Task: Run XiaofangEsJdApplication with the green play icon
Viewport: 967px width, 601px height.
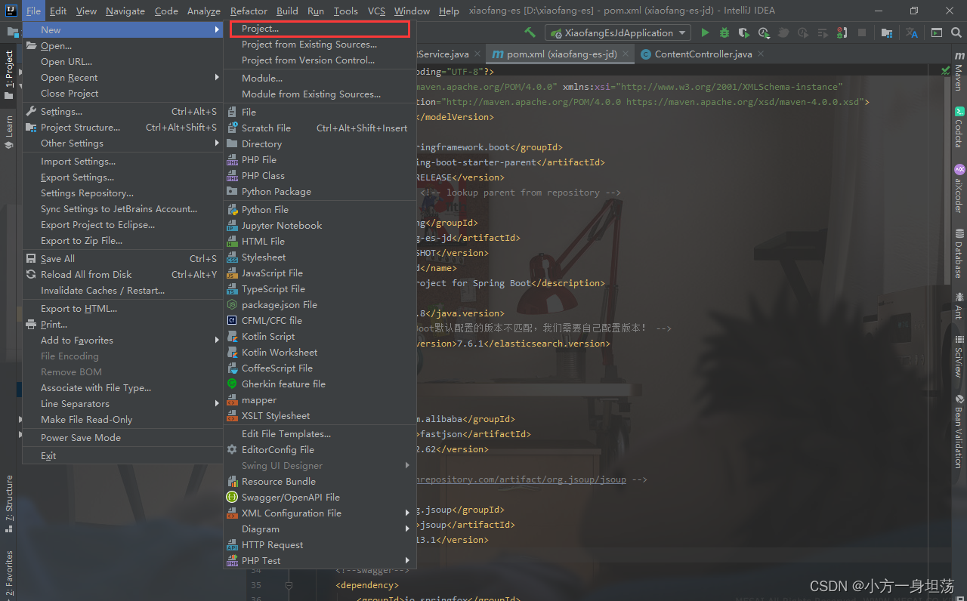Action: point(705,32)
